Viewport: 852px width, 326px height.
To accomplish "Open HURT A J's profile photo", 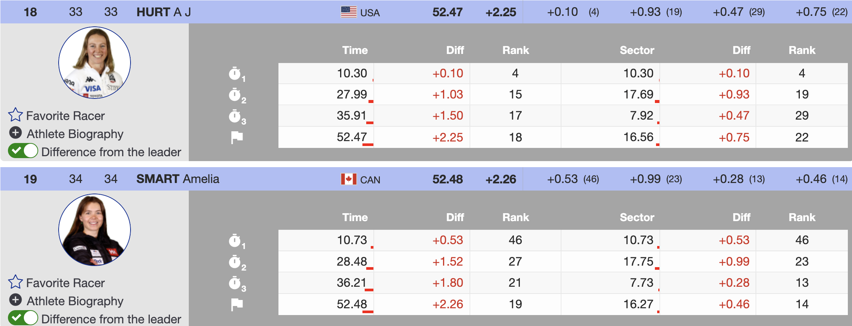I will (95, 63).
